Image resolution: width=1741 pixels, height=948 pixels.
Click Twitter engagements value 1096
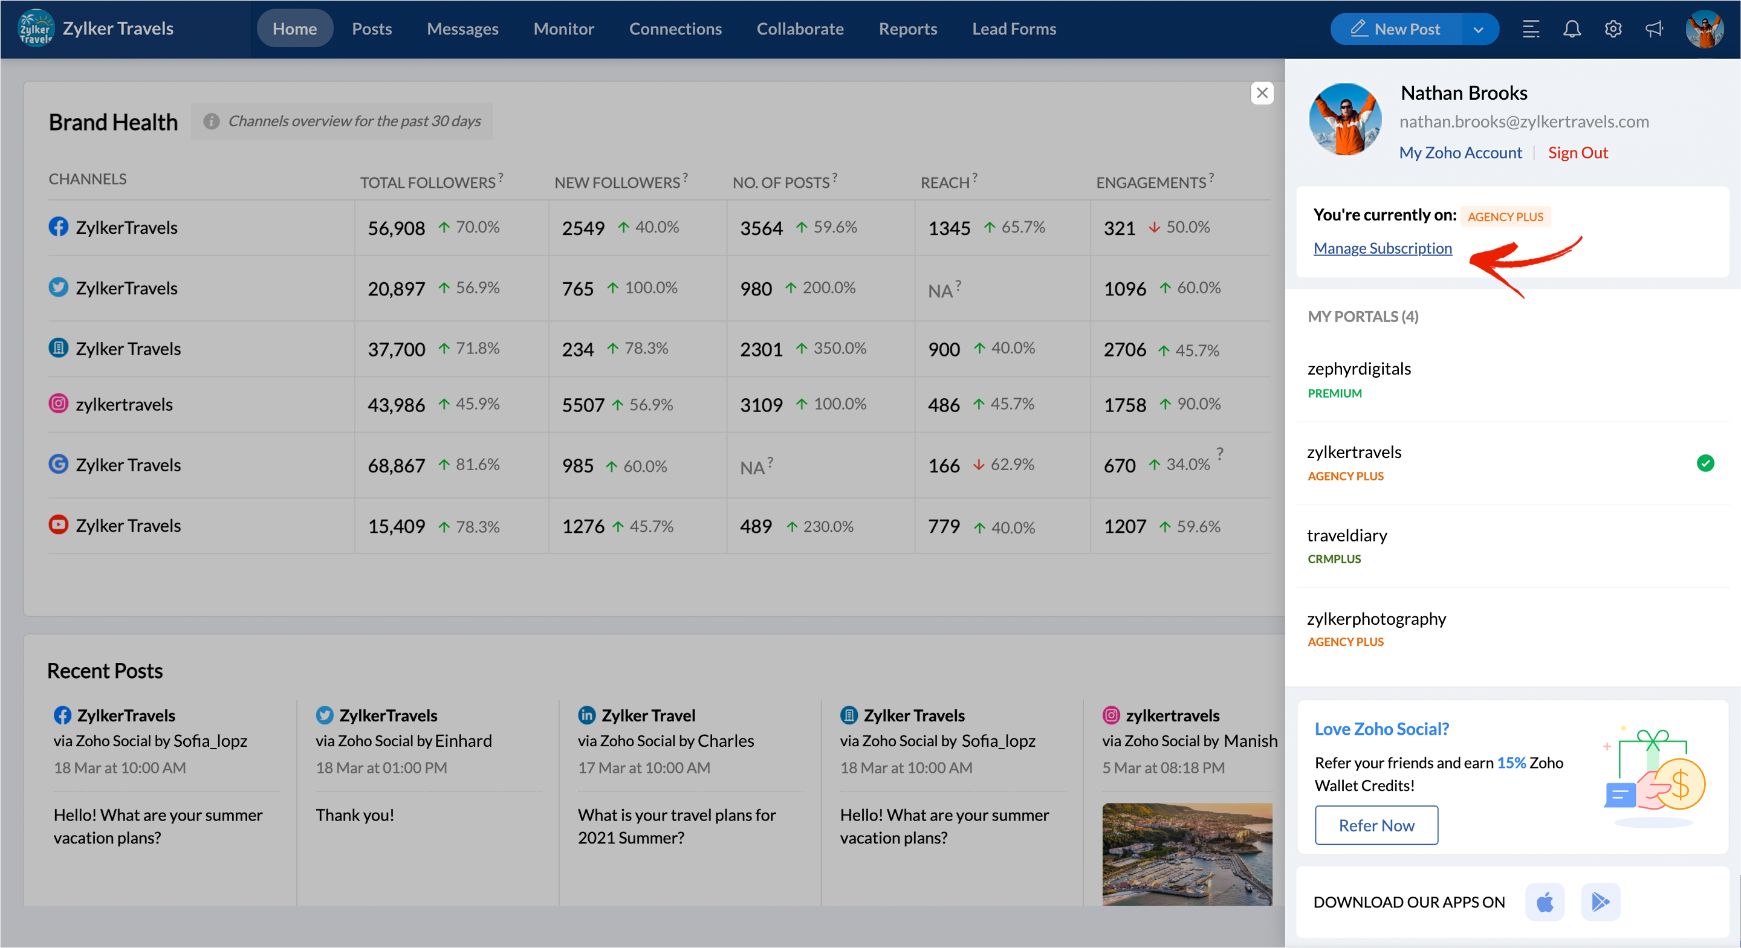pos(1124,289)
